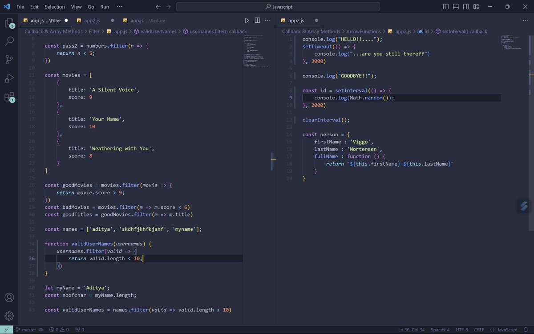The height and width of the screenshot is (334, 534).
Task: Open the View menu
Action: 77,7
